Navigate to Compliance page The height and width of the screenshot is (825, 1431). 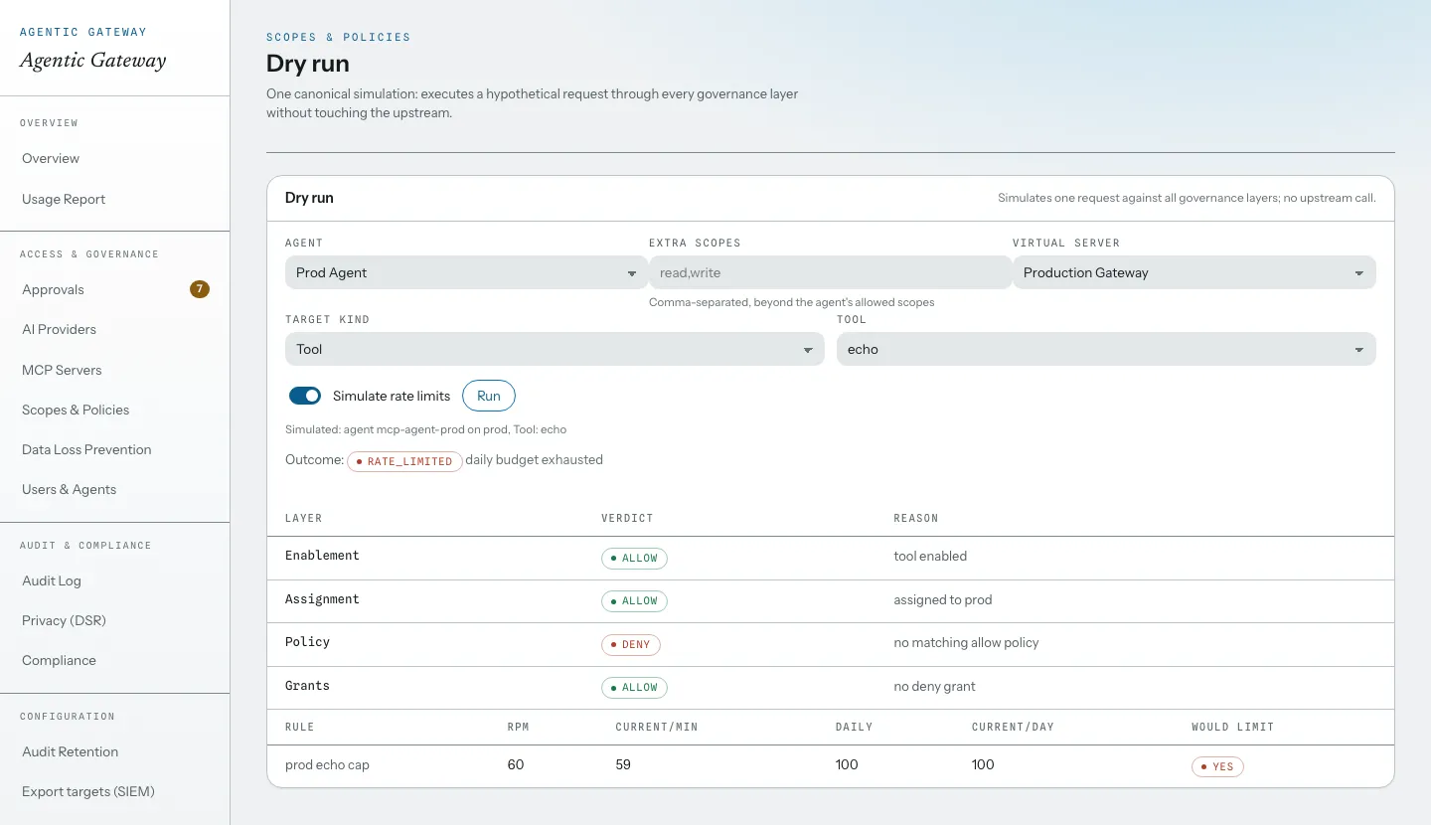pos(59,660)
